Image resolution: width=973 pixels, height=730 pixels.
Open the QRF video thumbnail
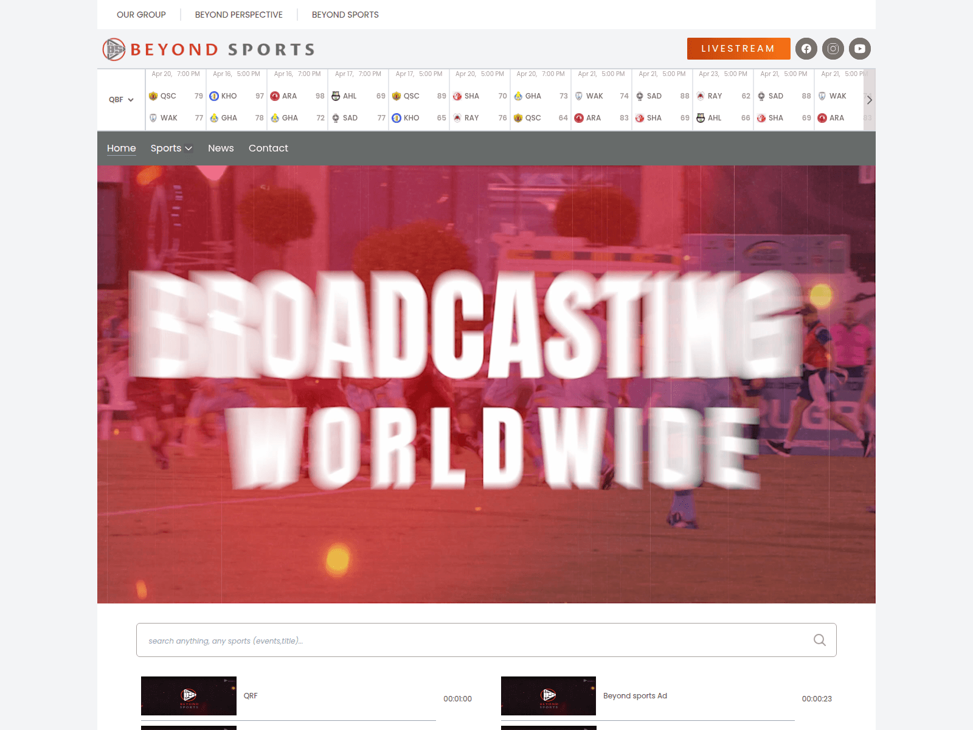(x=189, y=695)
